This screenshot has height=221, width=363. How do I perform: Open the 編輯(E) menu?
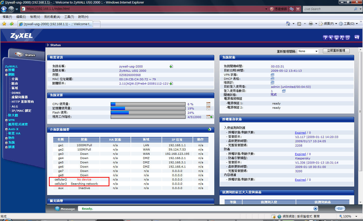pos(21,17)
